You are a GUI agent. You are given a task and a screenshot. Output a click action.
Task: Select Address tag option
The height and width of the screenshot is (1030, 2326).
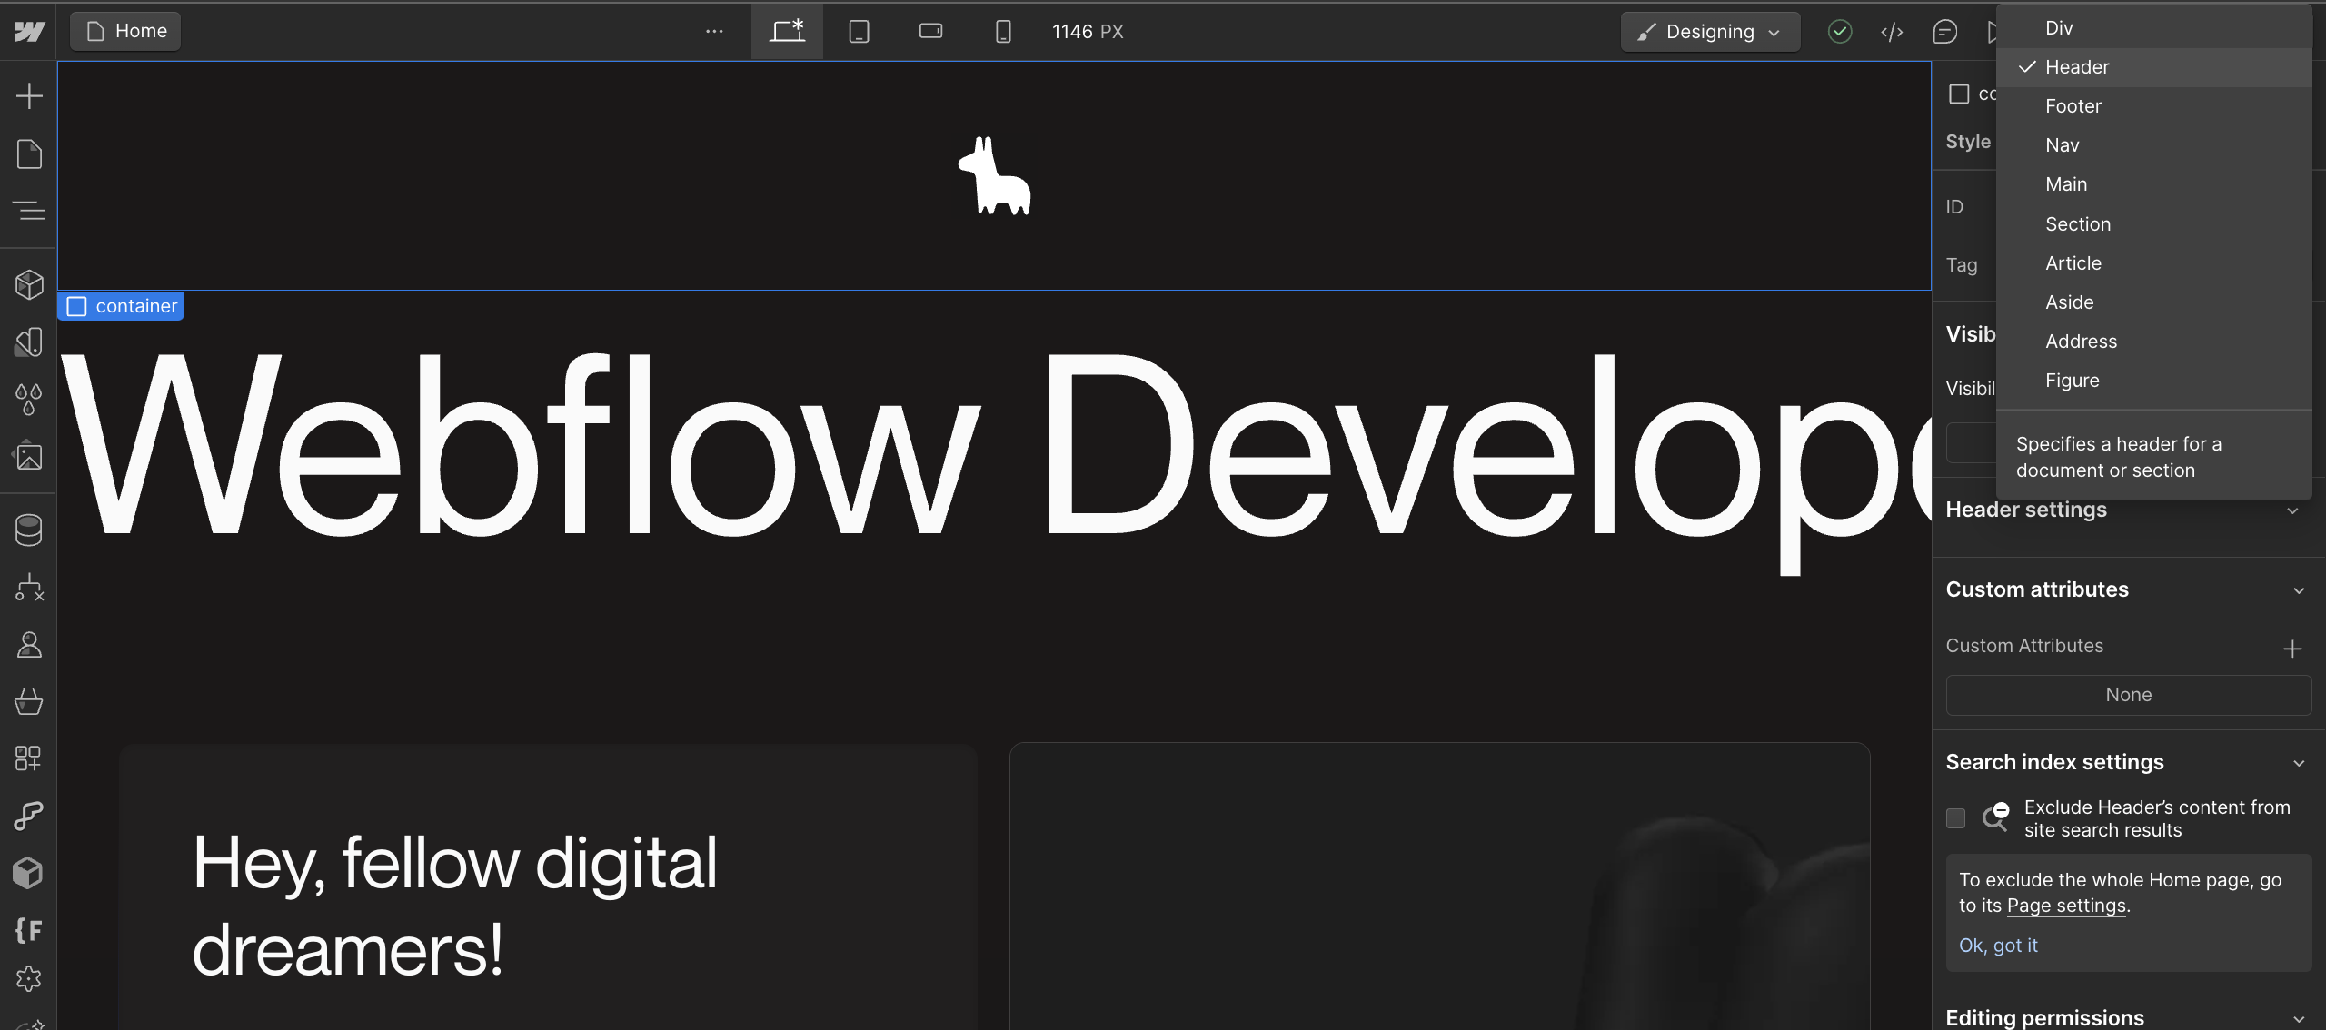2154,342
